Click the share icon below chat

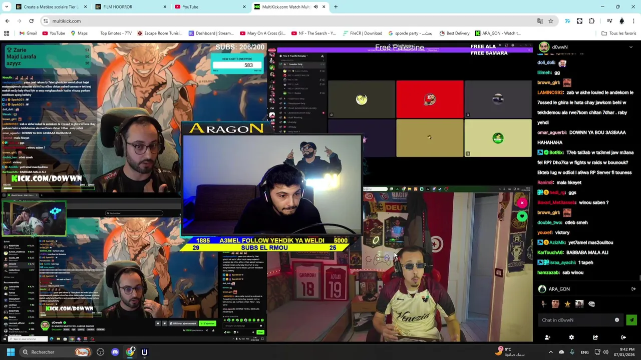pyautogui.click(x=595, y=337)
